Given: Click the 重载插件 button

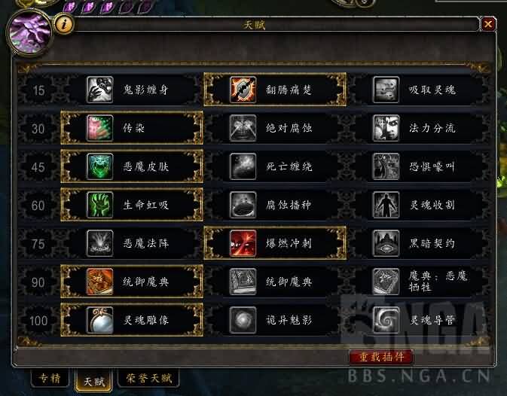Looking at the screenshot, I should (x=381, y=357).
